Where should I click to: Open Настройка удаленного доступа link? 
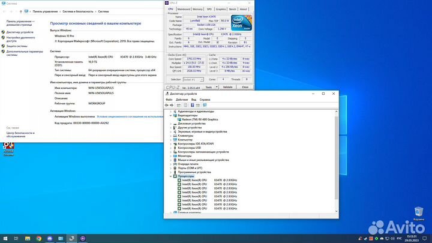pos(20,39)
